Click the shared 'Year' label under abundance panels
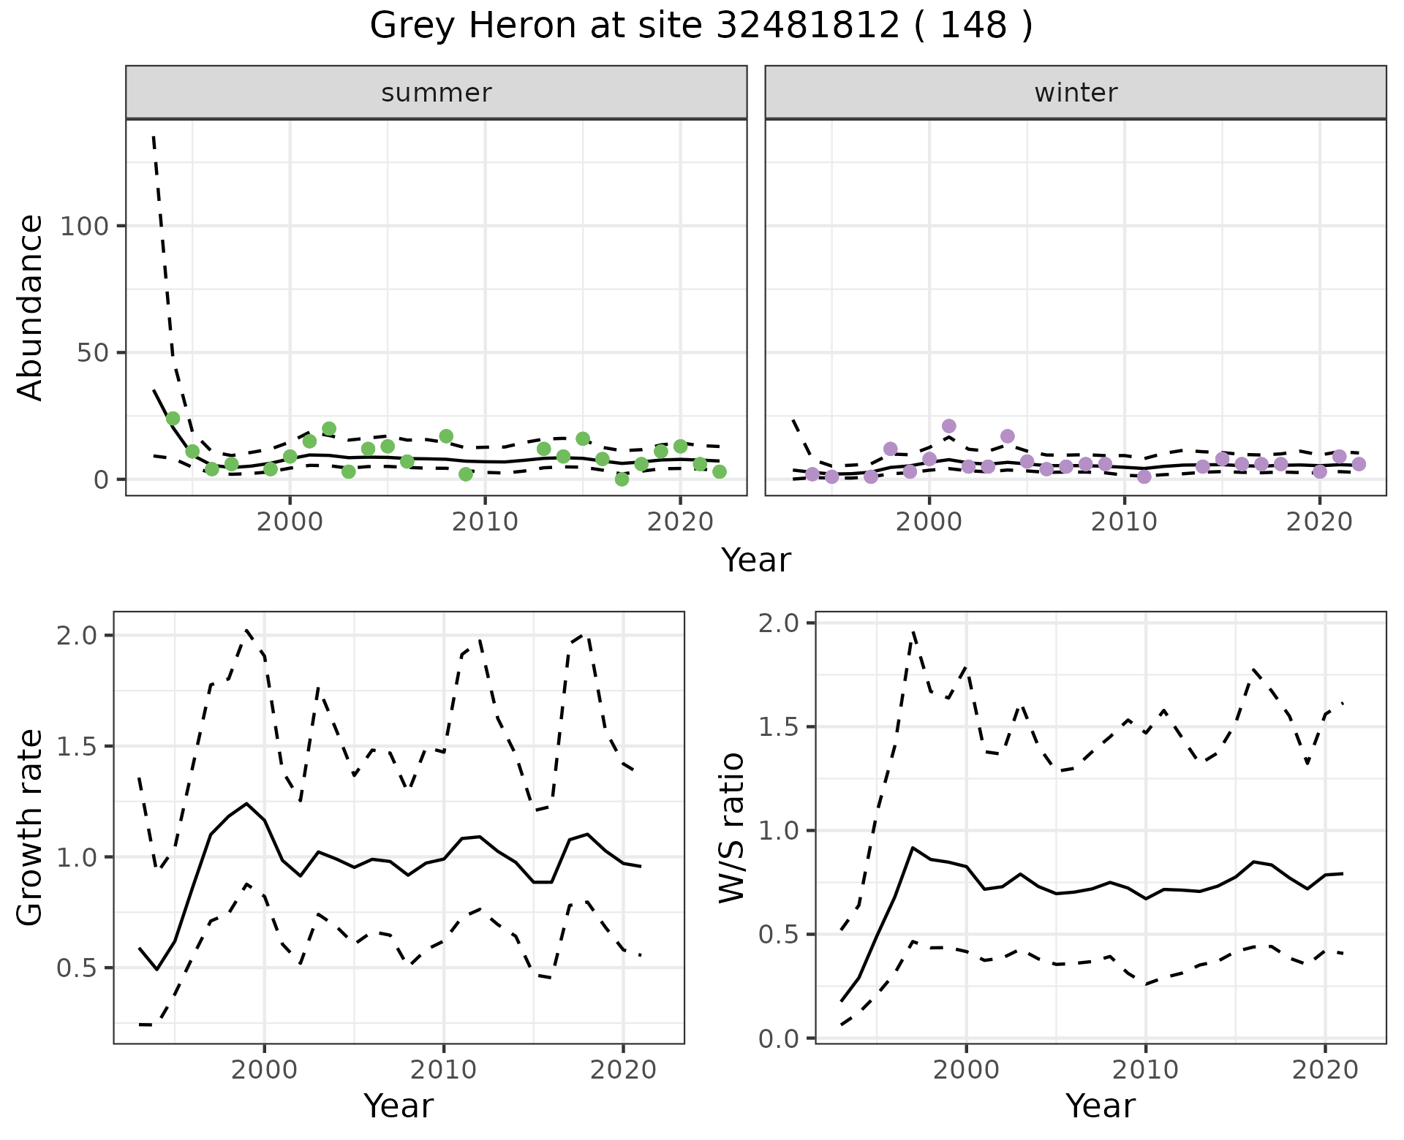Screen dimensions: 1404x1140 coord(756,560)
